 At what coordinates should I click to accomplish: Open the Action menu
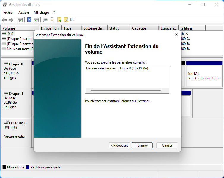(x=23, y=13)
